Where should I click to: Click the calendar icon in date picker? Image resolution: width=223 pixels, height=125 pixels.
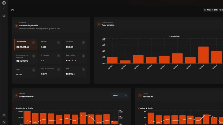[205, 10]
